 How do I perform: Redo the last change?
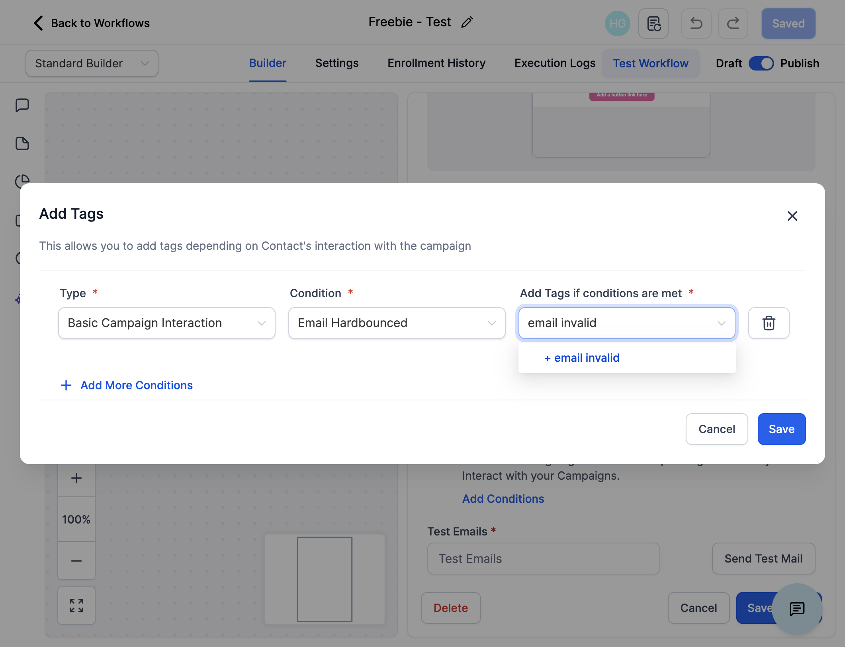coord(733,24)
